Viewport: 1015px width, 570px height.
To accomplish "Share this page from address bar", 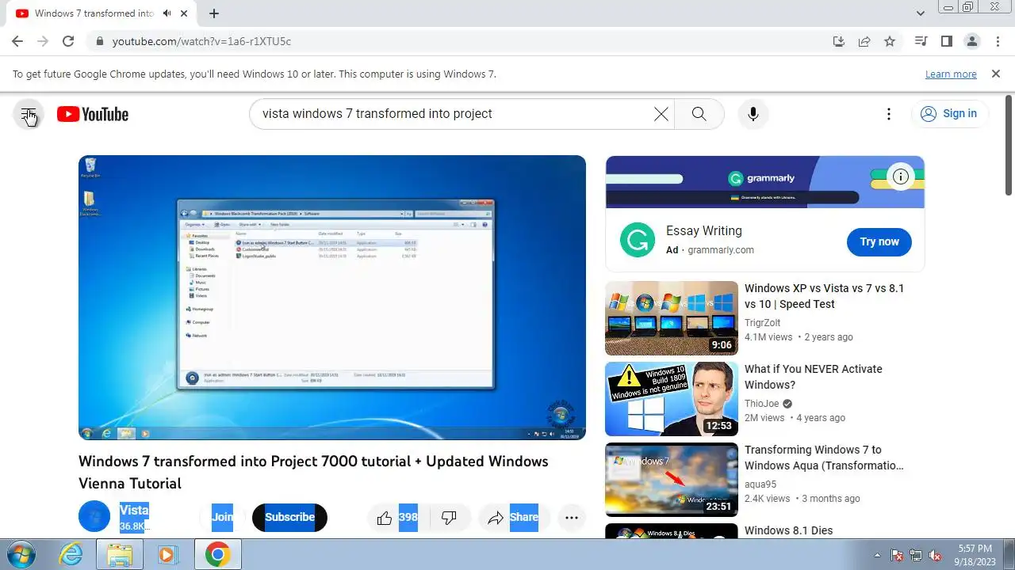I will click(864, 41).
